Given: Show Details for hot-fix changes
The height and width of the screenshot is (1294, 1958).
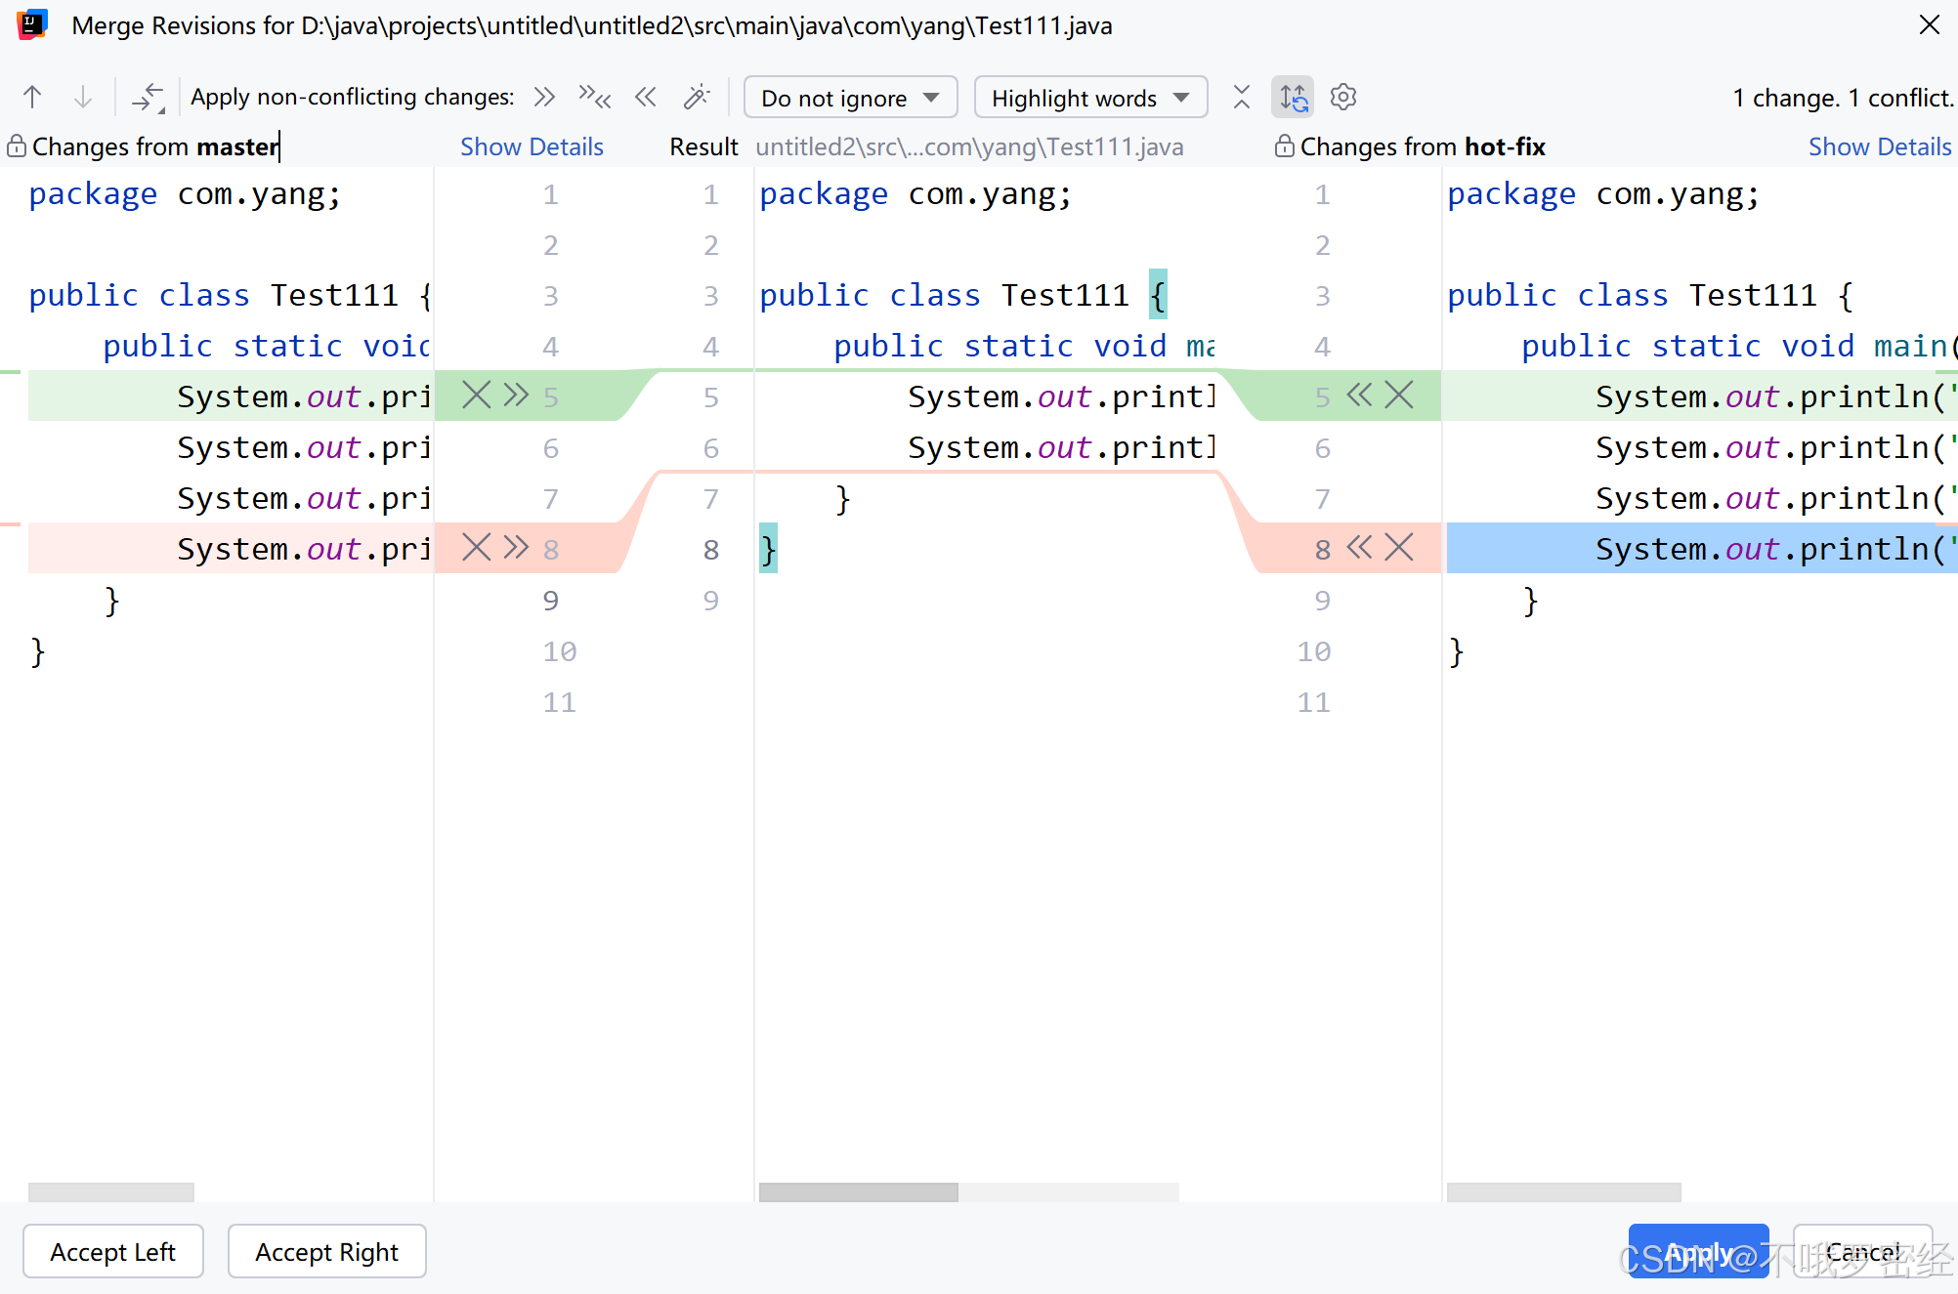Looking at the screenshot, I should (1879, 146).
